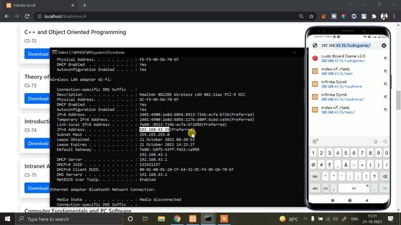Screen dimensions: 401x225
Task: Tap the spacebar EN on phone keyboard
Action: [354, 188]
